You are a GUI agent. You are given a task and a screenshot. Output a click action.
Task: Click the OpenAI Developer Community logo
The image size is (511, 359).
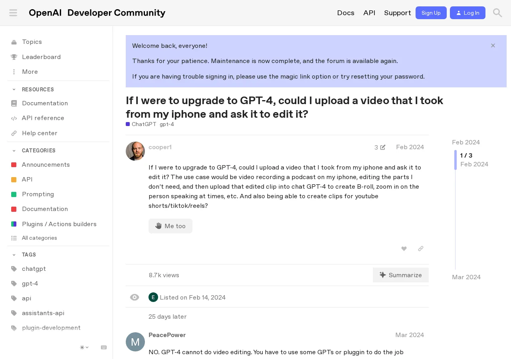(x=97, y=13)
